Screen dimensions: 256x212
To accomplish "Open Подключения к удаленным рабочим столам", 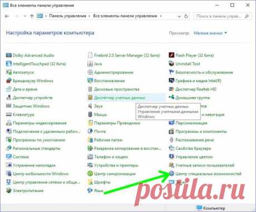I will coord(46,132).
